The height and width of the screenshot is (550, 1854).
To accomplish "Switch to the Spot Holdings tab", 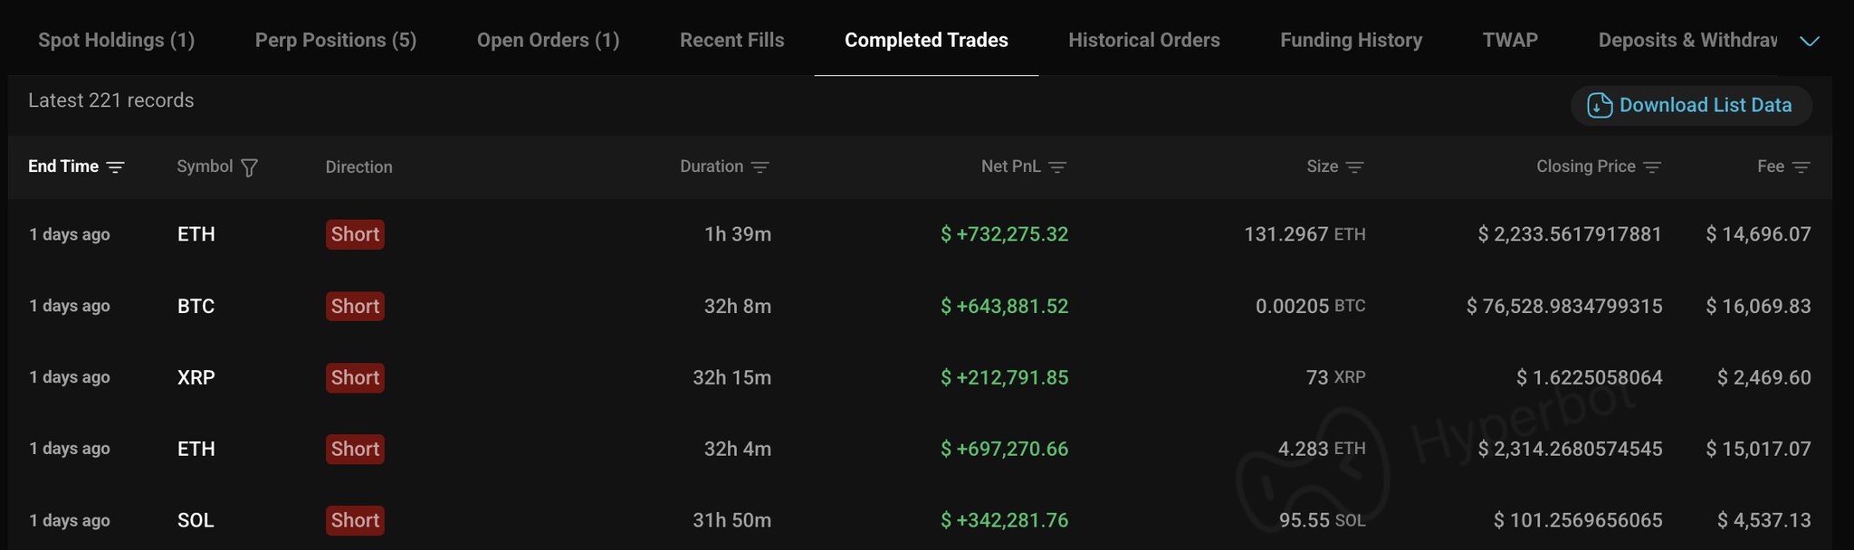I will pos(116,40).
